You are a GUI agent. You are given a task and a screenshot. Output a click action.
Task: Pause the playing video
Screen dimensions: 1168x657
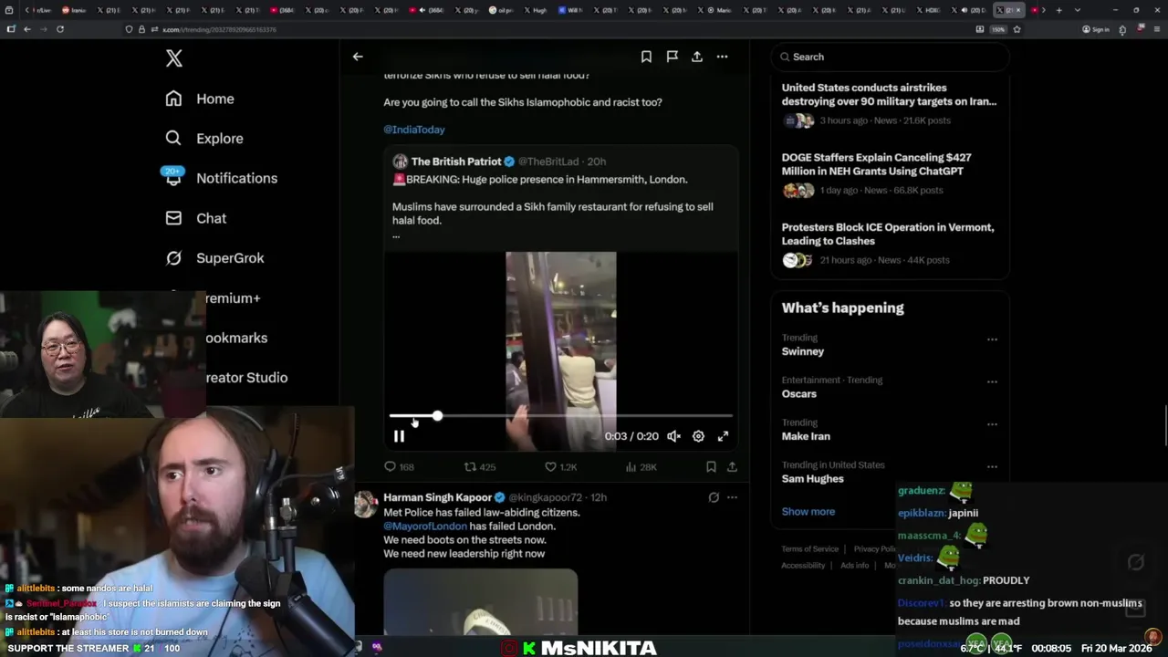[x=399, y=436]
